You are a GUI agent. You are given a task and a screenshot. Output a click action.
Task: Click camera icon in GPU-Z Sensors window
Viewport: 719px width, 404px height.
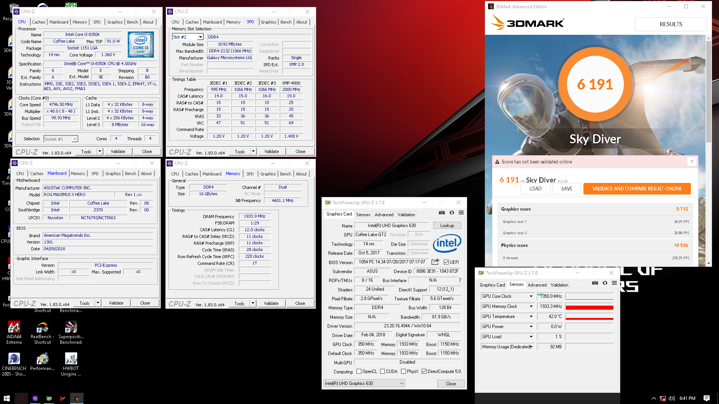click(x=595, y=283)
